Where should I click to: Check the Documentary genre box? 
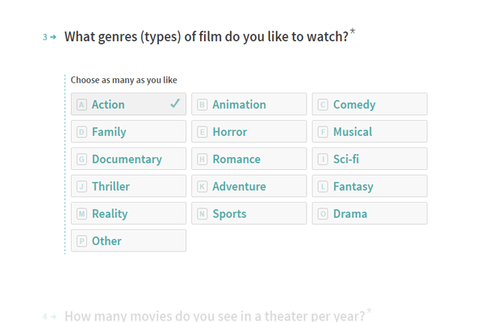click(x=128, y=159)
